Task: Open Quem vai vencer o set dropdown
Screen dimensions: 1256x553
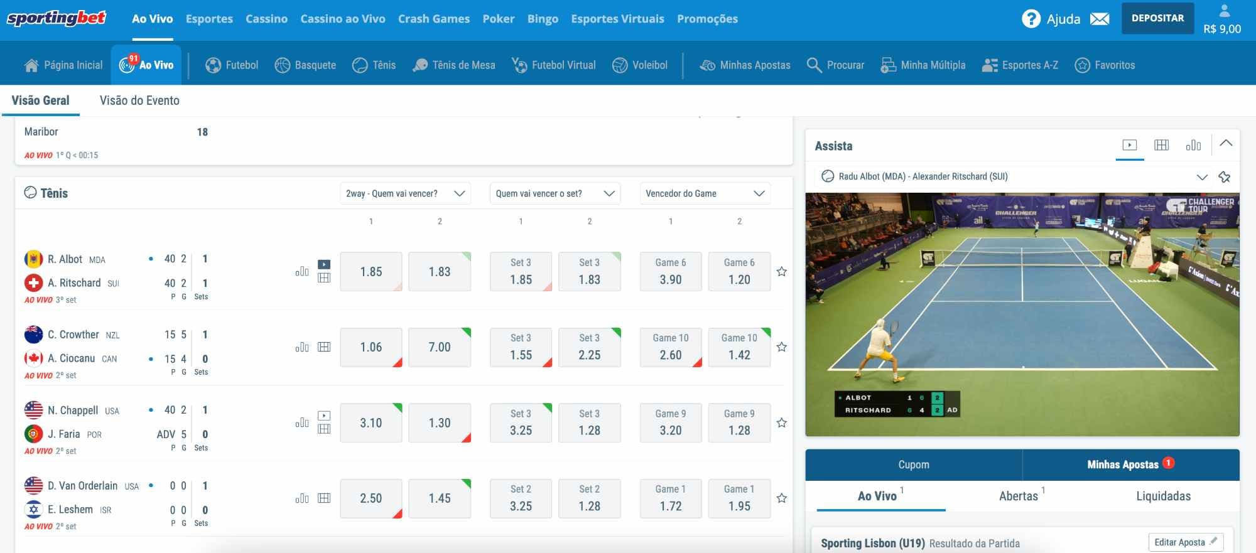Action: [x=555, y=193]
